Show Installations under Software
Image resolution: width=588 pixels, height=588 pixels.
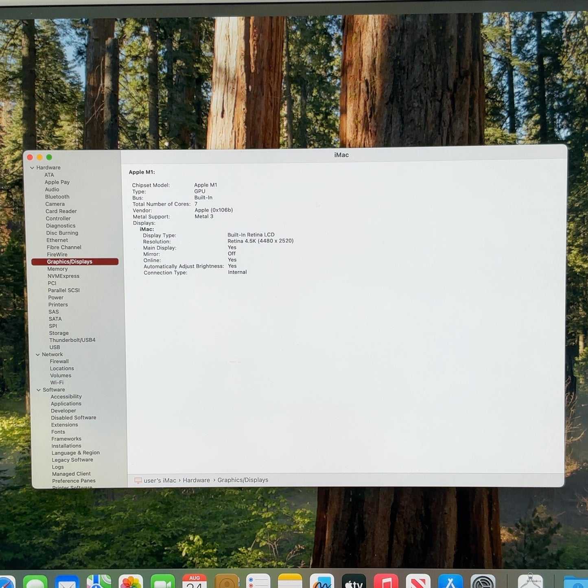[x=66, y=446]
